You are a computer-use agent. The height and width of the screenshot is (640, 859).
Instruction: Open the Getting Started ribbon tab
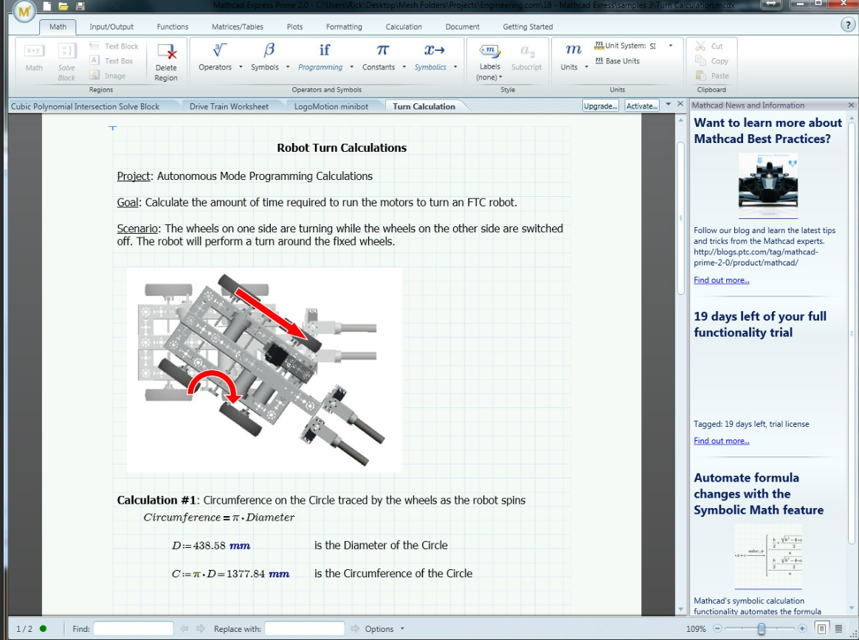528,27
